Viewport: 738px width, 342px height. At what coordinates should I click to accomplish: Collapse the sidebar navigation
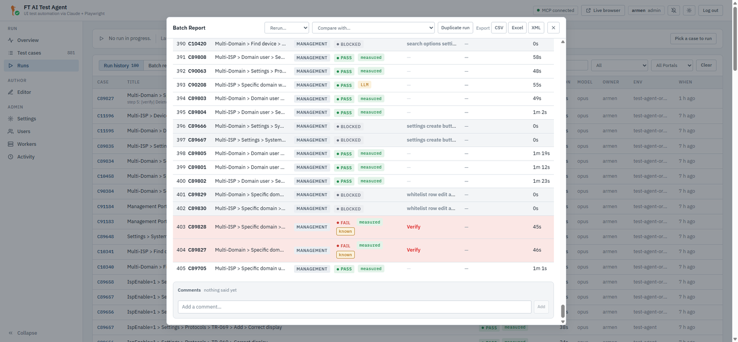(23, 333)
